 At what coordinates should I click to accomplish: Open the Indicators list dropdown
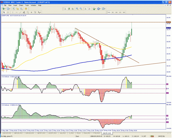(x=94, y=9)
